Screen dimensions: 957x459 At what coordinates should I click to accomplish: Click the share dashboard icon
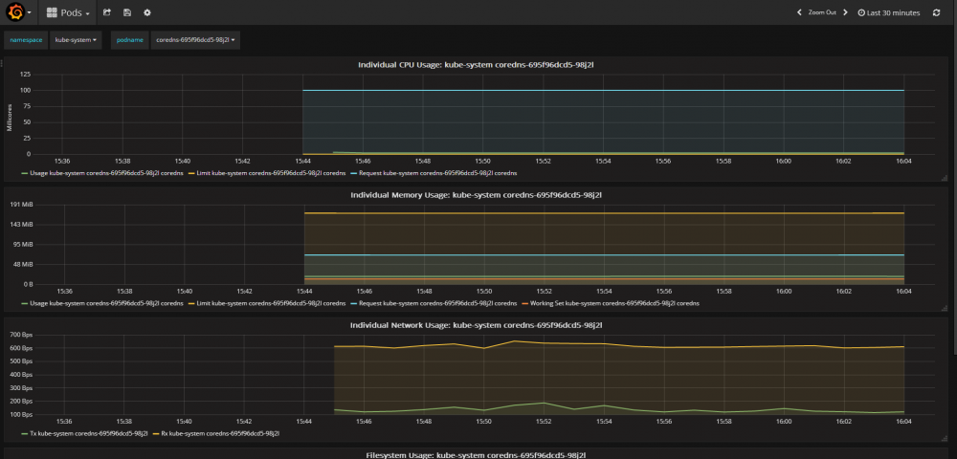coord(107,12)
